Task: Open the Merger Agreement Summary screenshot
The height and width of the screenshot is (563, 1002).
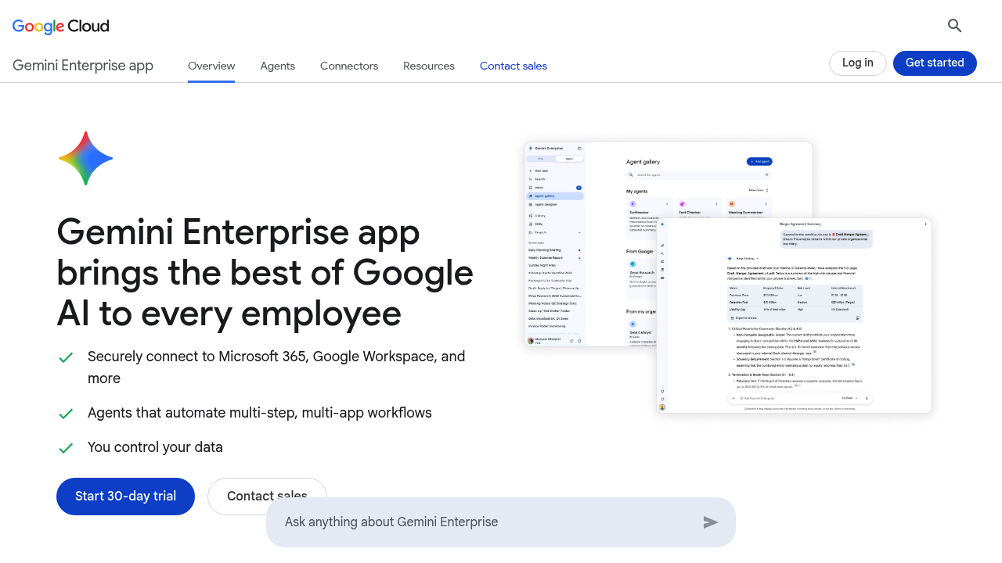Action: coord(795,316)
